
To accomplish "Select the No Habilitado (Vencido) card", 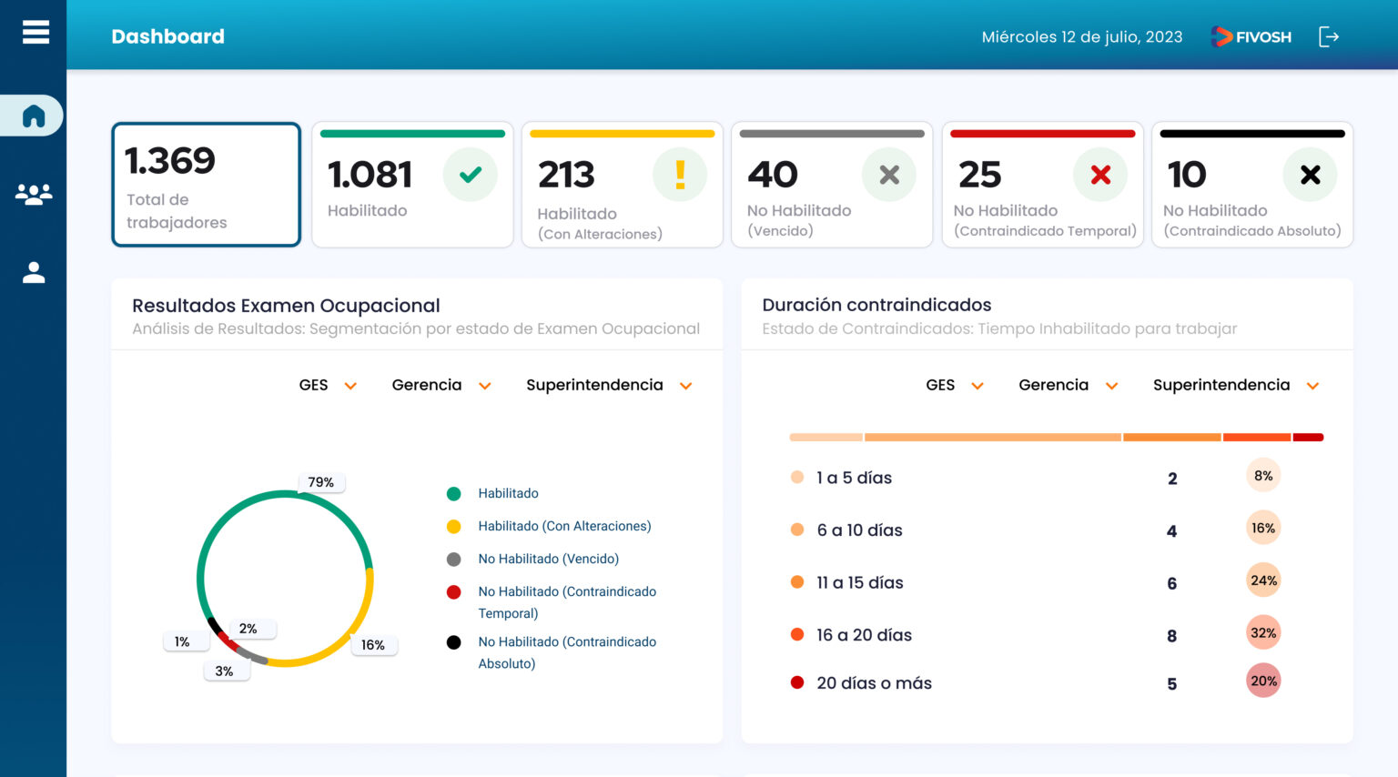I will [831, 185].
